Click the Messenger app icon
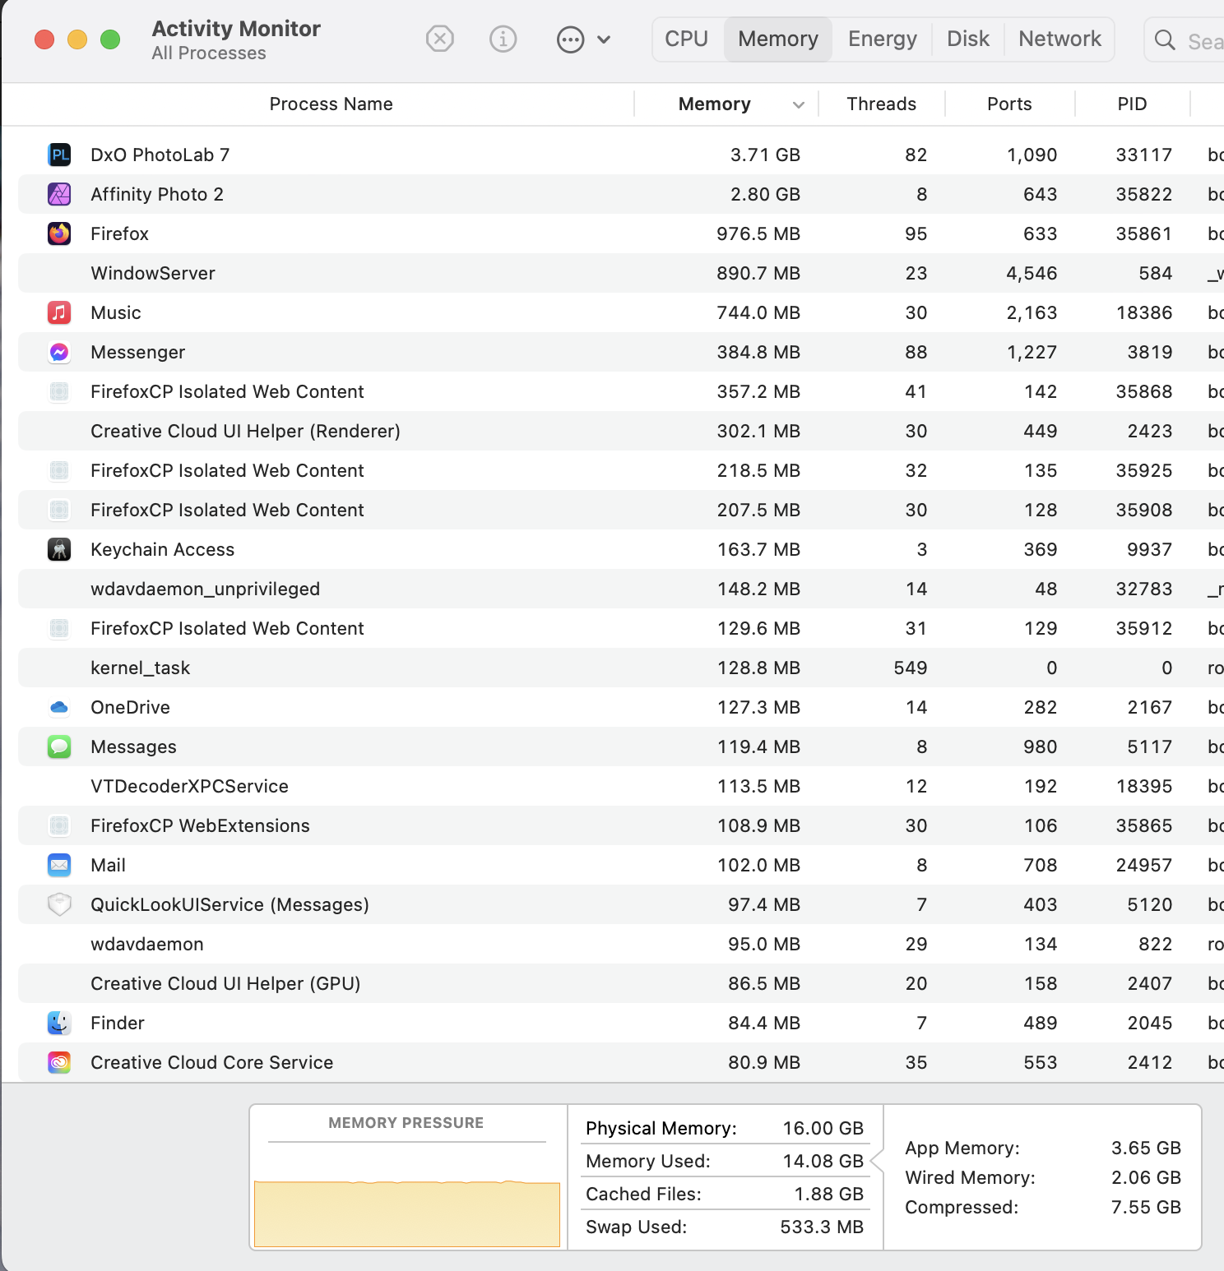The height and width of the screenshot is (1271, 1224). click(x=59, y=352)
